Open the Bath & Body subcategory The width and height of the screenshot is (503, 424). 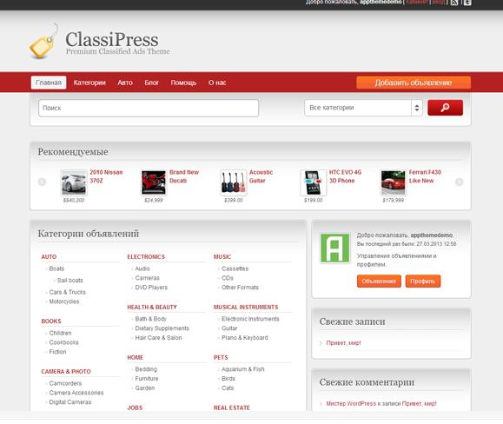point(151,319)
